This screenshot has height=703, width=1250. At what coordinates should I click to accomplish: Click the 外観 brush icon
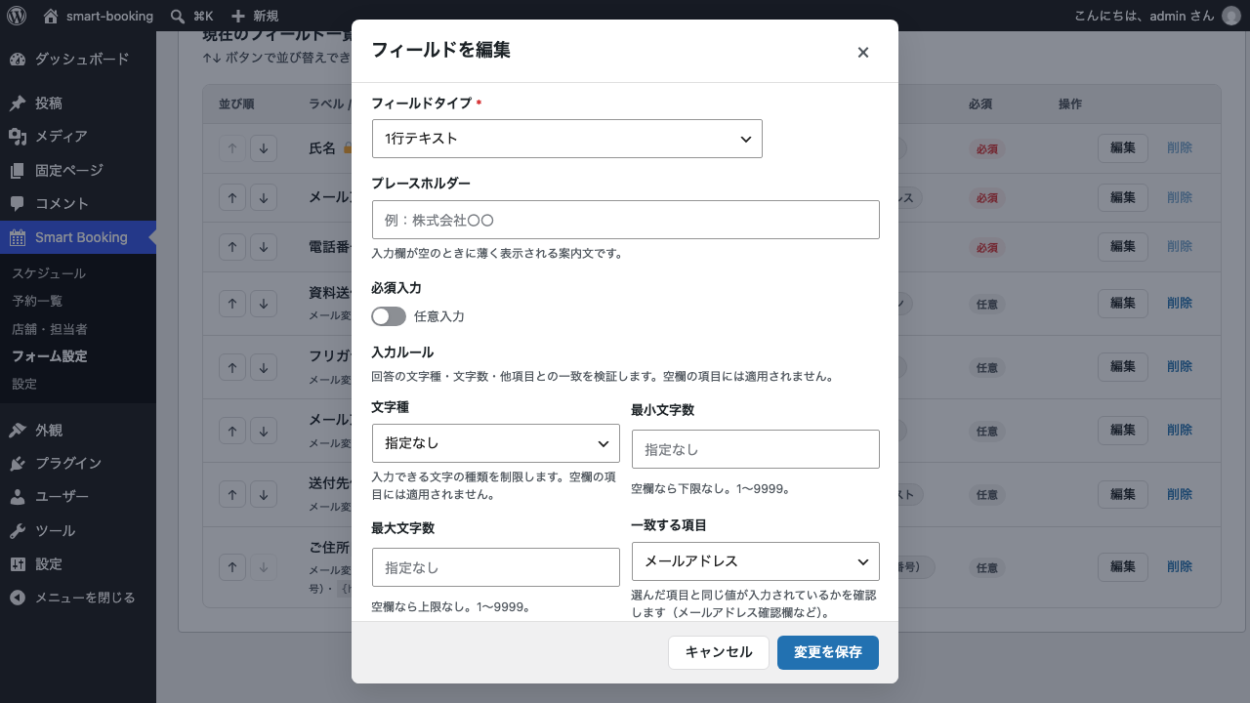click(x=18, y=430)
